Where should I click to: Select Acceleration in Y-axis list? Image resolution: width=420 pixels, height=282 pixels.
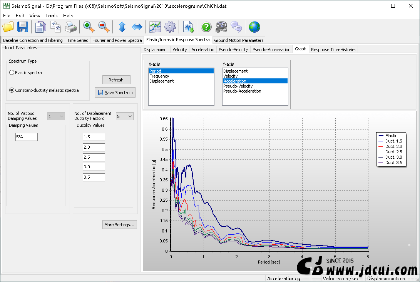(255, 81)
